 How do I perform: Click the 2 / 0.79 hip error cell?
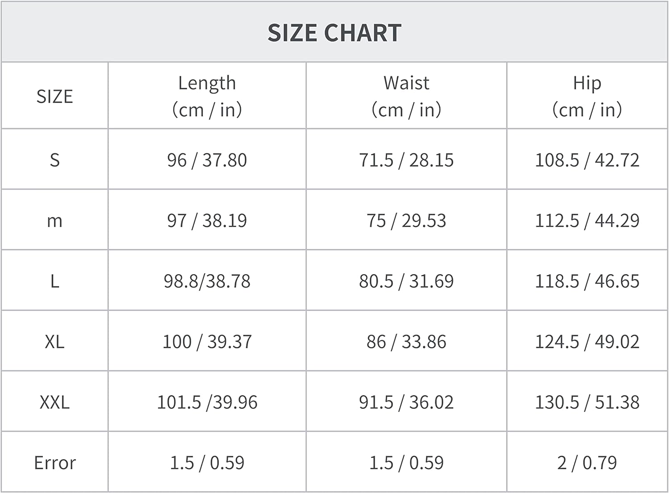point(587,463)
